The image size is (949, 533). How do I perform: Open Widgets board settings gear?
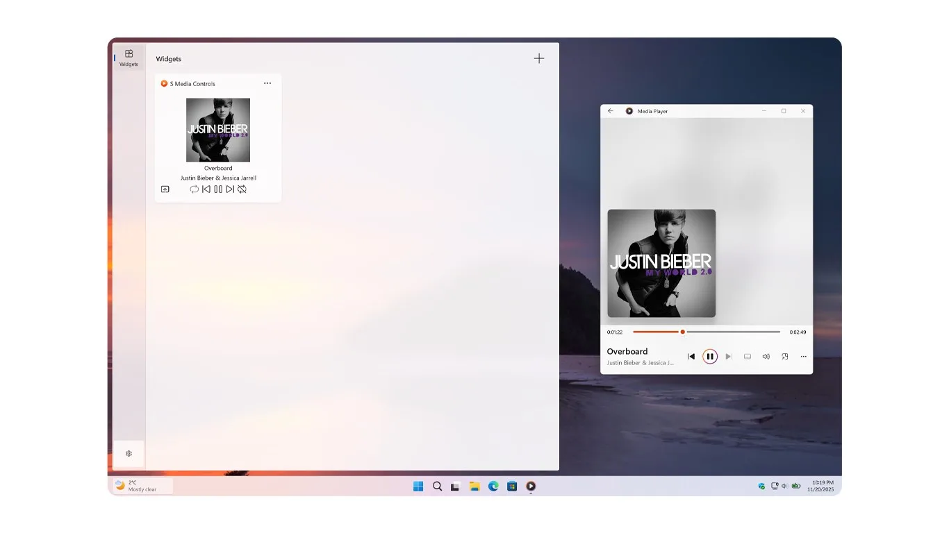129,453
